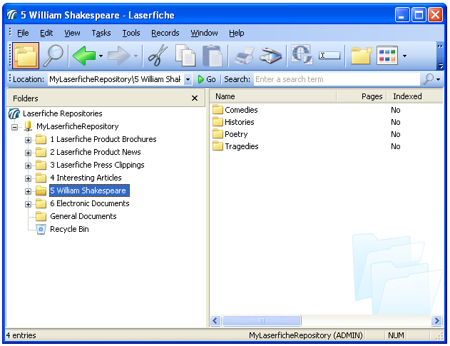The width and height of the screenshot is (450, 346).
Task: Open the search options dropdown arrow
Action: [x=439, y=79]
